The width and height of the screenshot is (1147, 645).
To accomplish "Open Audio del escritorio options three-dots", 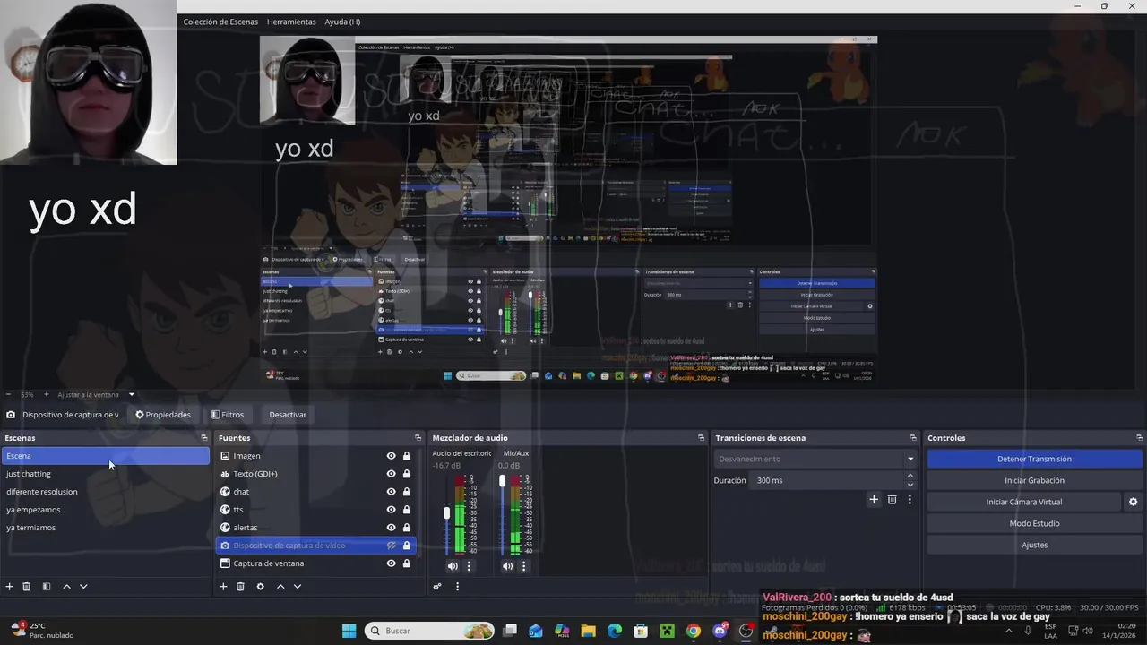I will [468, 566].
